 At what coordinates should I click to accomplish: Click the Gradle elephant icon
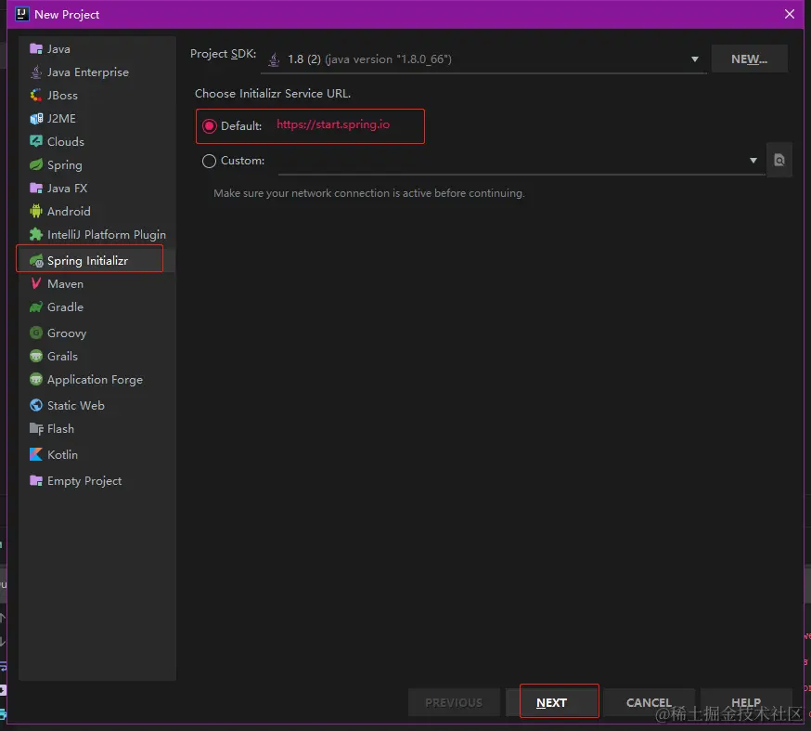35,307
